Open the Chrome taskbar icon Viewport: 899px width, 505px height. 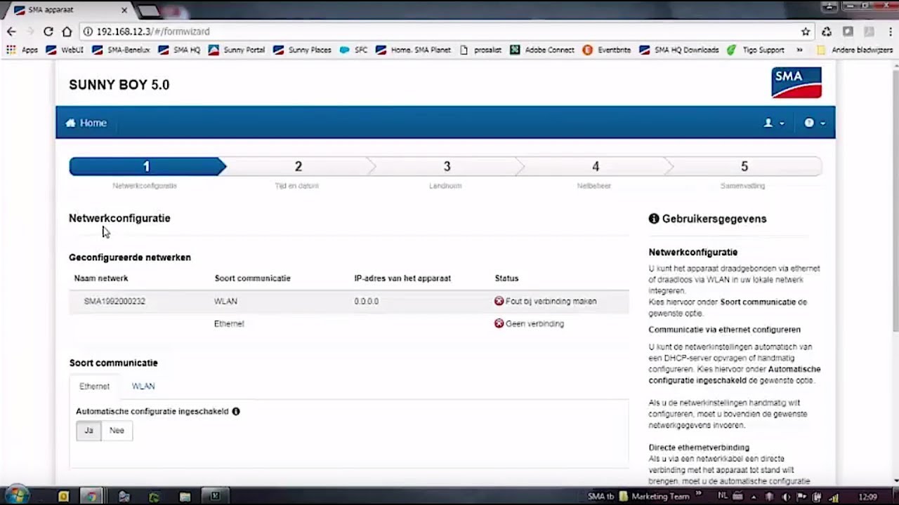click(90, 497)
